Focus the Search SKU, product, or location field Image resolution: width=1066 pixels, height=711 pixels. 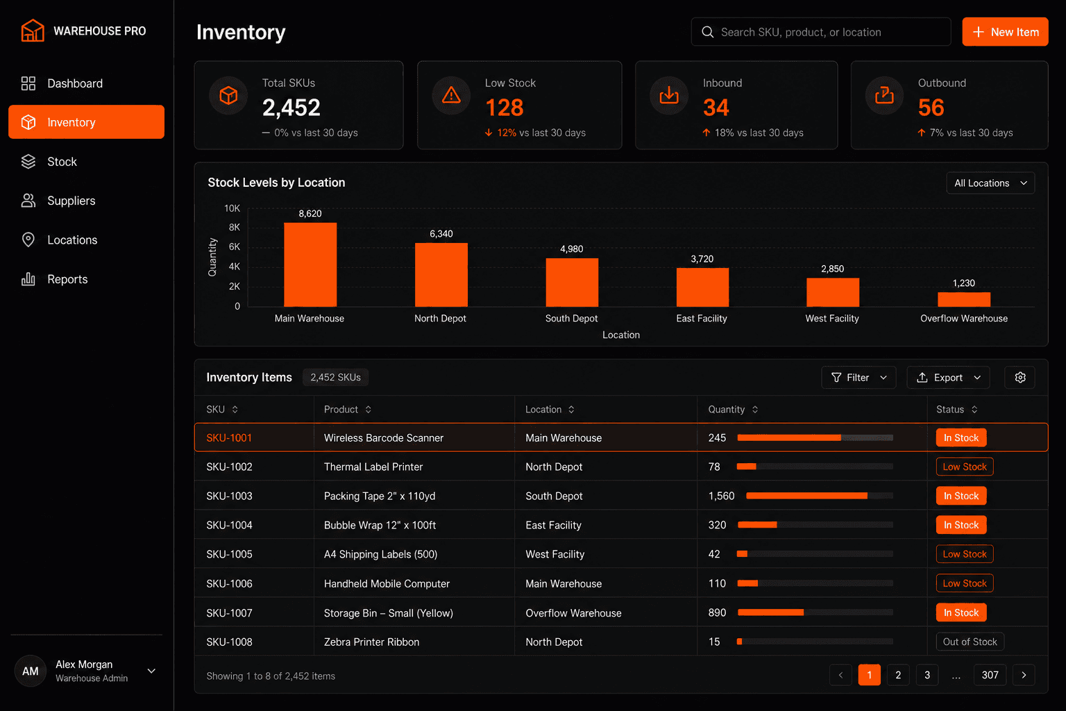(821, 32)
